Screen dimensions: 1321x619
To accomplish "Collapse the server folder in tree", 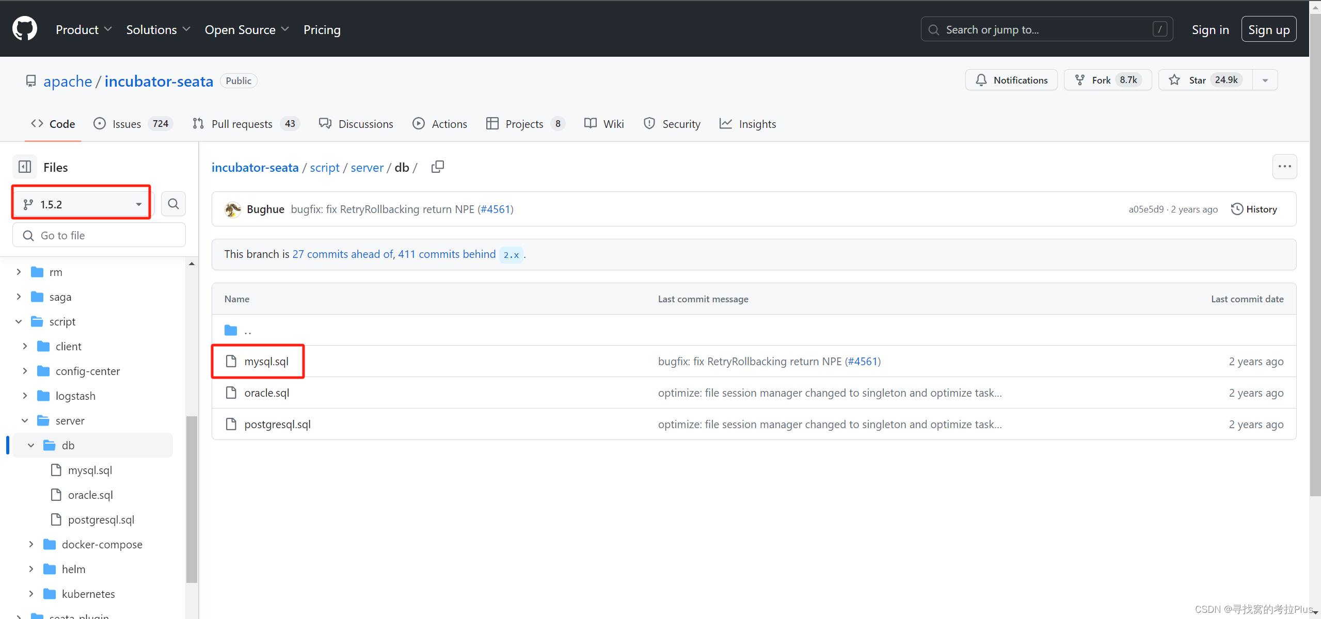I will pos(25,420).
